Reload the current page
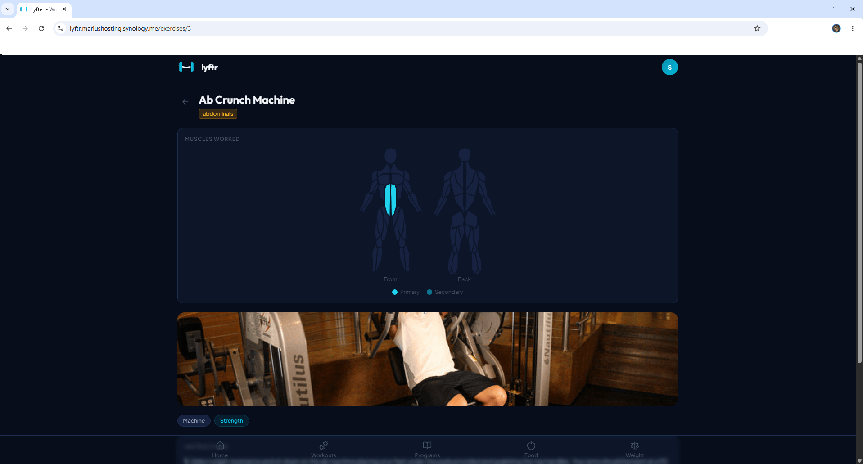The width and height of the screenshot is (863, 464). tap(41, 28)
